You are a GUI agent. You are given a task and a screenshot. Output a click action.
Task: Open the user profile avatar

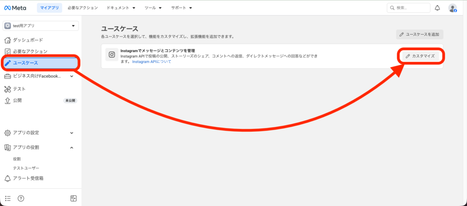(452, 8)
